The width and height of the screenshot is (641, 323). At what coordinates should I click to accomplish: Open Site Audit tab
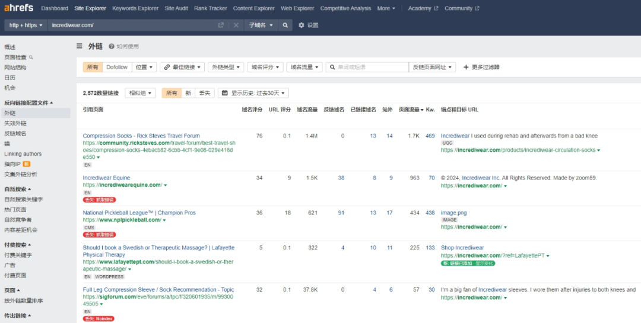176,8
